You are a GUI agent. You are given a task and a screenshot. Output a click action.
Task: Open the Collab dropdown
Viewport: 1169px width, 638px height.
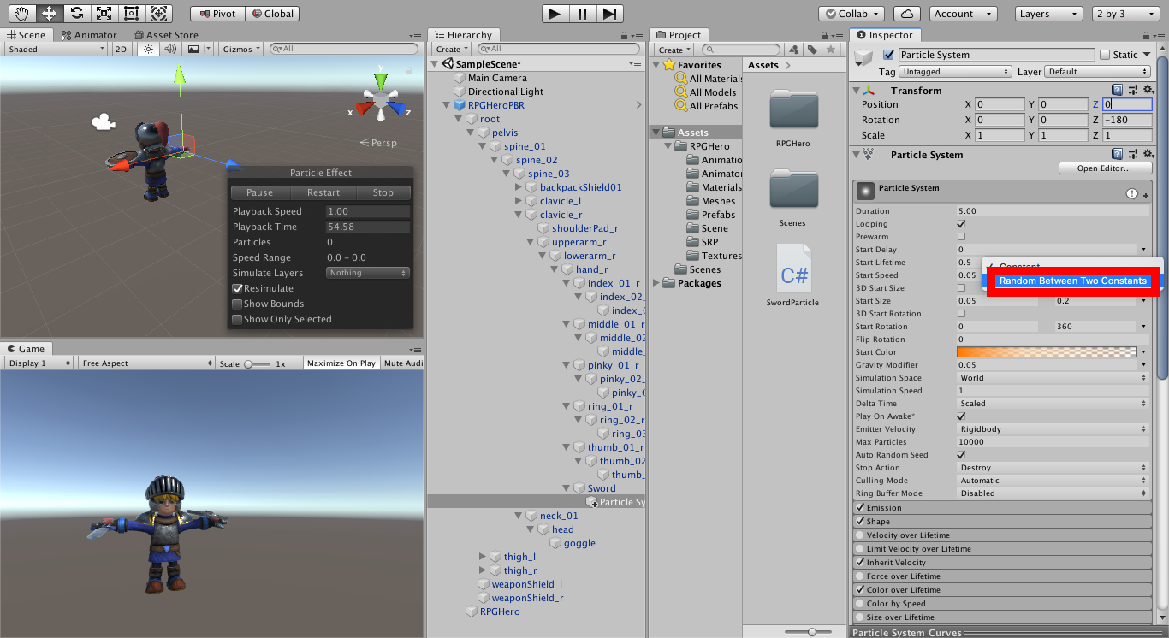(x=851, y=14)
